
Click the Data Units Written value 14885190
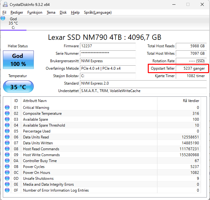pyautogui.click(x=190, y=143)
